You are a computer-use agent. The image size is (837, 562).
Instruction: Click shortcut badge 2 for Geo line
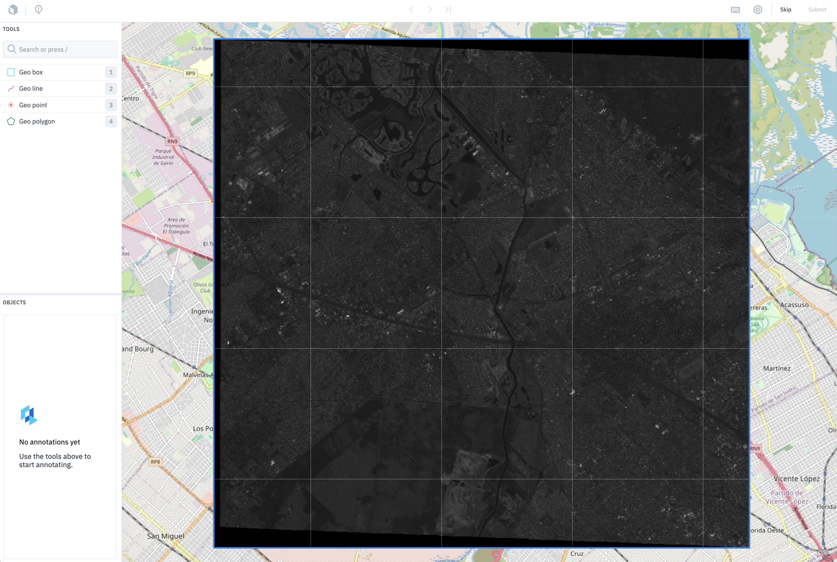pos(111,88)
